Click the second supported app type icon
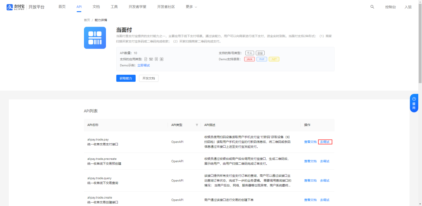The height and width of the screenshot is (206, 422). point(151,59)
